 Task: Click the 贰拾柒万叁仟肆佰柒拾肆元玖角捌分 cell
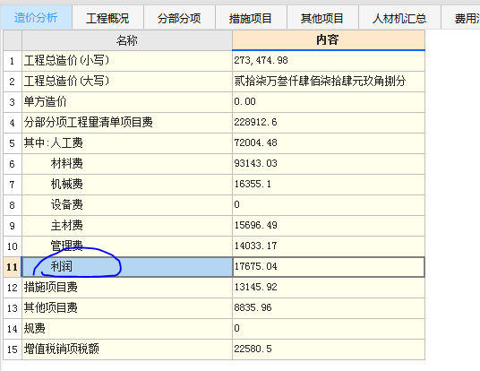(329, 82)
